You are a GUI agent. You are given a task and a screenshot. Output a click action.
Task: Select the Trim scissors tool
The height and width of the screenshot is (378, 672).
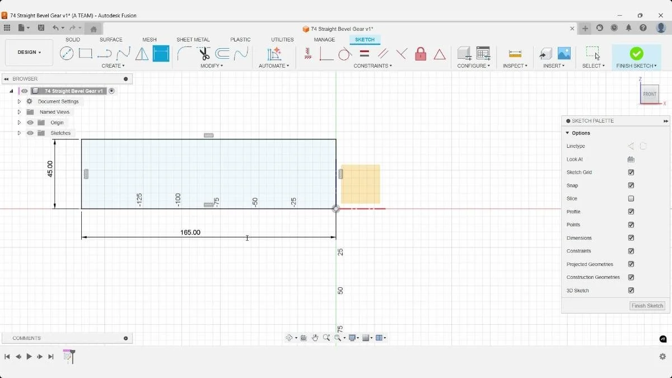(x=204, y=54)
